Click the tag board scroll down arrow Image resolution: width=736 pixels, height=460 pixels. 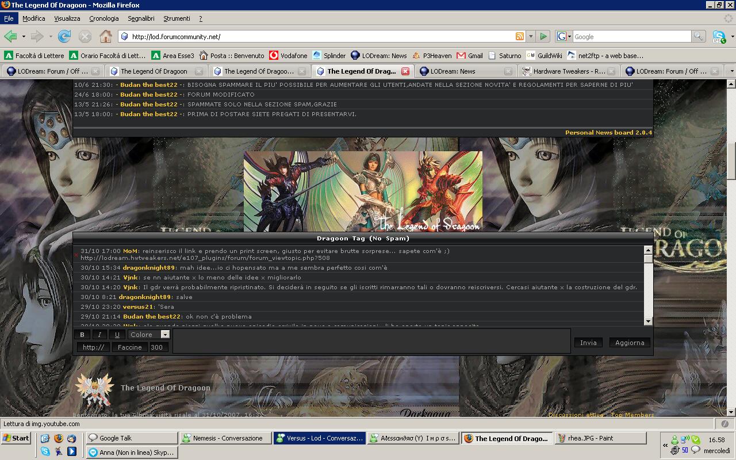pos(648,321)
